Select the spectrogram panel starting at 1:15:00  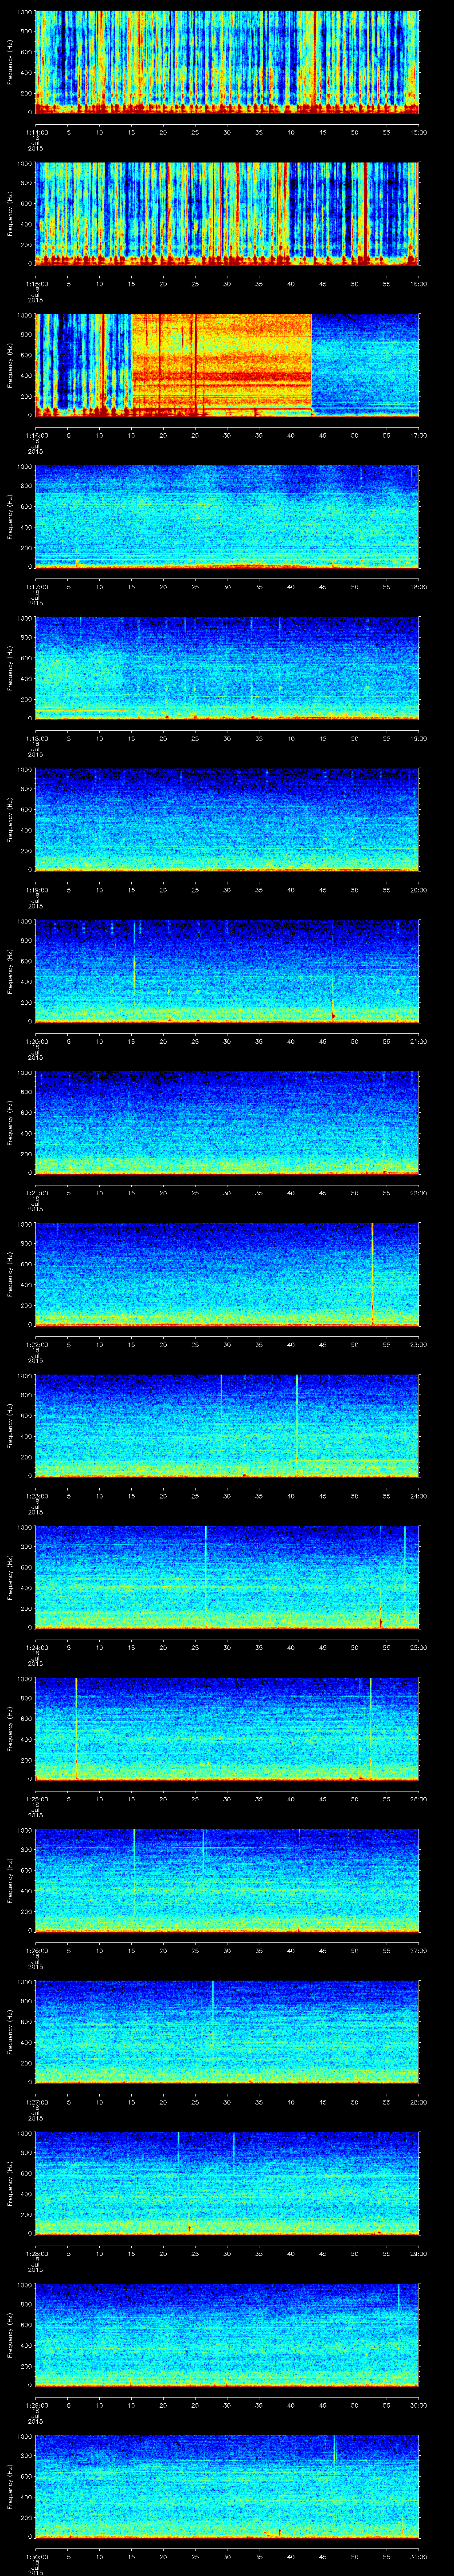[227, 213]
